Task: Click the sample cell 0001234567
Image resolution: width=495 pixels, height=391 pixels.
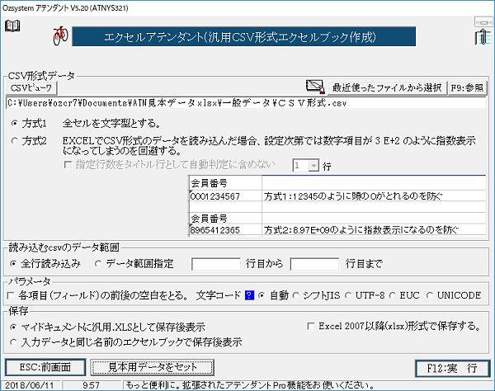Action: pyautogui.click(x=225, y=196)
